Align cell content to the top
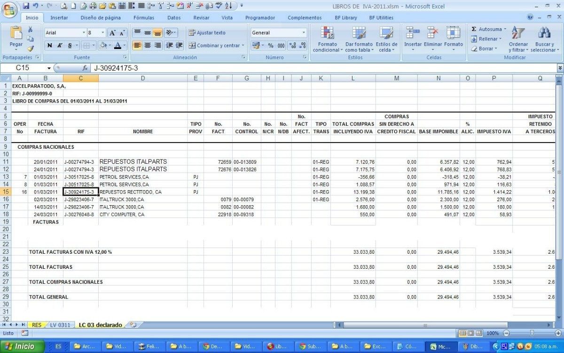This screenshot has height=353, width=564. [137, 33]
